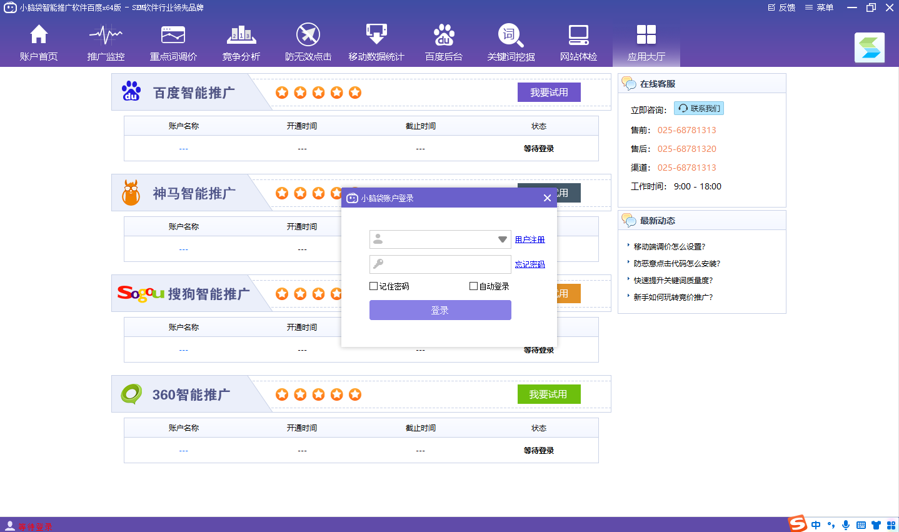Viewport: 899px width, 532px height.
Task: Click the Sogou logo
Action: (141, 293)
